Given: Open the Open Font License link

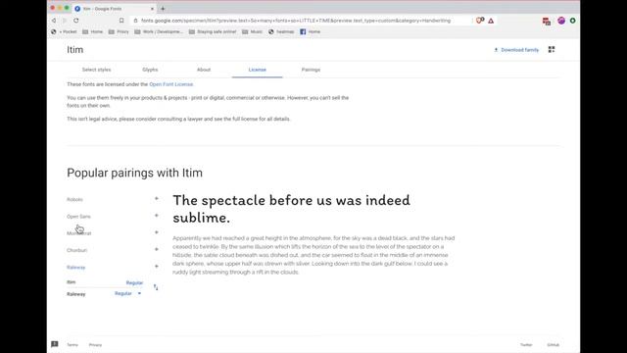Looking at the screenshot, I should click(x=171, y=84).
